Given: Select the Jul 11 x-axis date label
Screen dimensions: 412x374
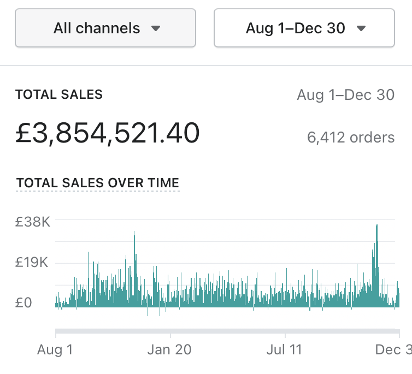Looking at the screenshot, I should pos(285,349).
